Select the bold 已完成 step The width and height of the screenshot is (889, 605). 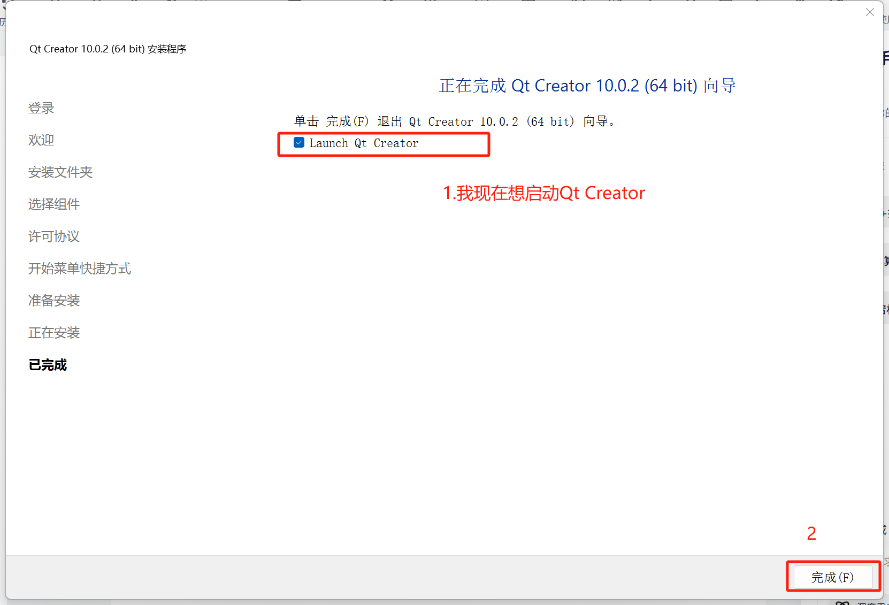[x=48, y=365]
